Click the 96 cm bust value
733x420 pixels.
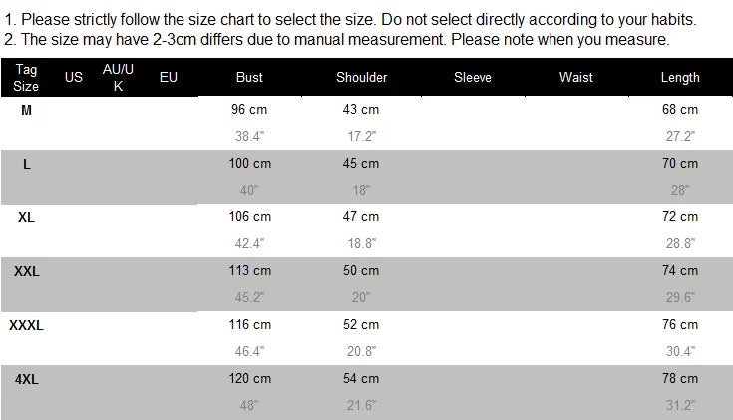[250, 110]
